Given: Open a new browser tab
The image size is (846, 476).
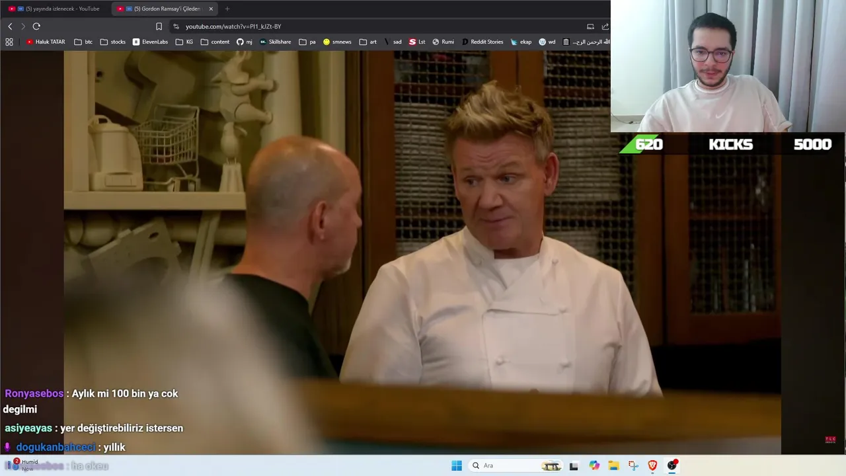Looking at the screenshot, I should tap(227, 9).
